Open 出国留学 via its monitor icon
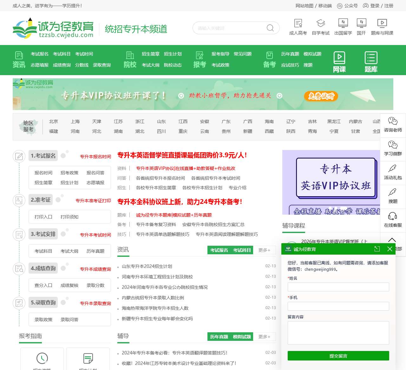Image resolution: width=406 pixels, height=370 pixels. pos(344,23)
